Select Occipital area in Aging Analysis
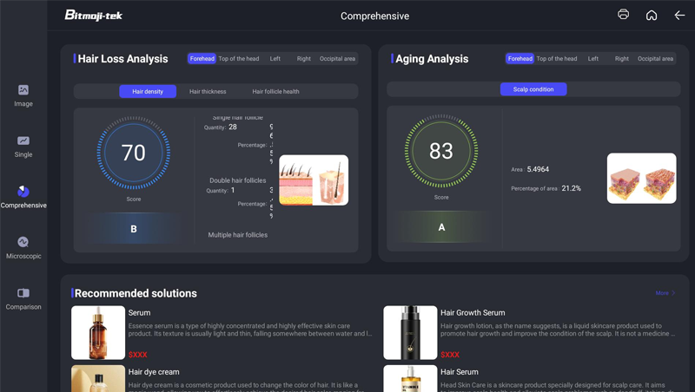Screen dimensions: 695x392 pos(655,58)
